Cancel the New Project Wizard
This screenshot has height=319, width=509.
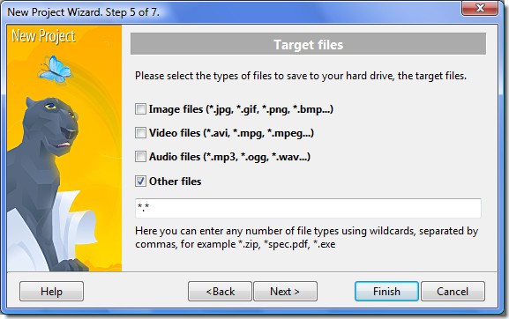click(453, 292)
